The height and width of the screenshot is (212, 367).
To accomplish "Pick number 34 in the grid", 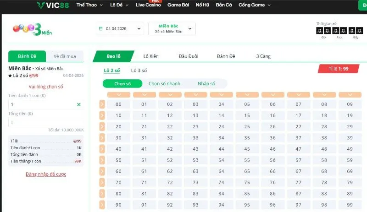I will pos(222,138).
